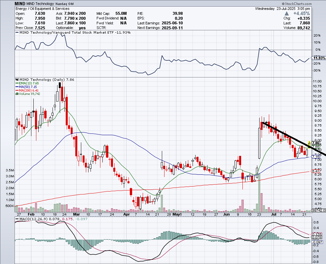Click the 0.175 MACD signal axis tag

(317, 234)
